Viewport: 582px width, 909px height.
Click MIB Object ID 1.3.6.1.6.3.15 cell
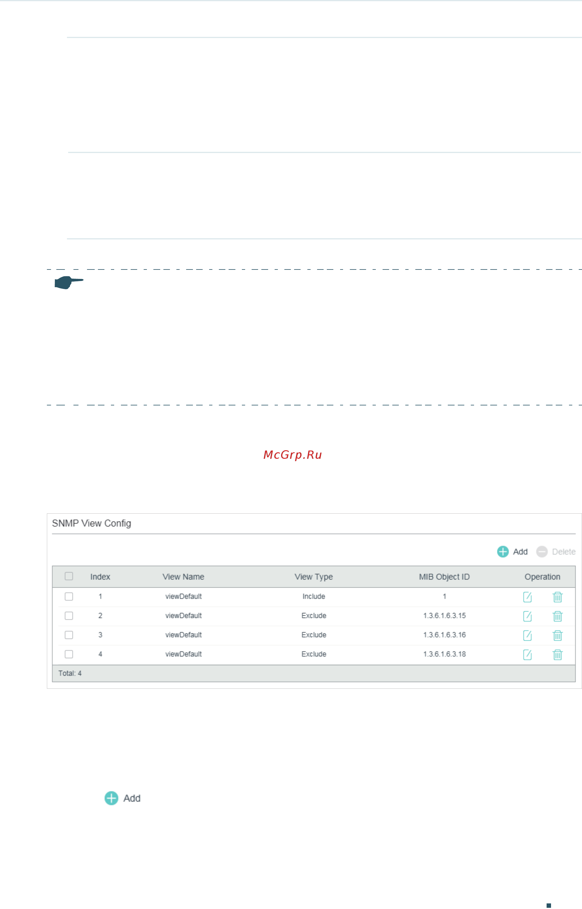(x=445, y=616)
